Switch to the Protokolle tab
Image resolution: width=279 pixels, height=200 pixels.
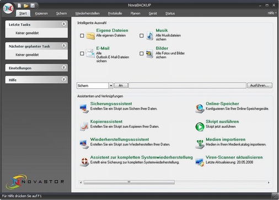click(x=115, y=13)
